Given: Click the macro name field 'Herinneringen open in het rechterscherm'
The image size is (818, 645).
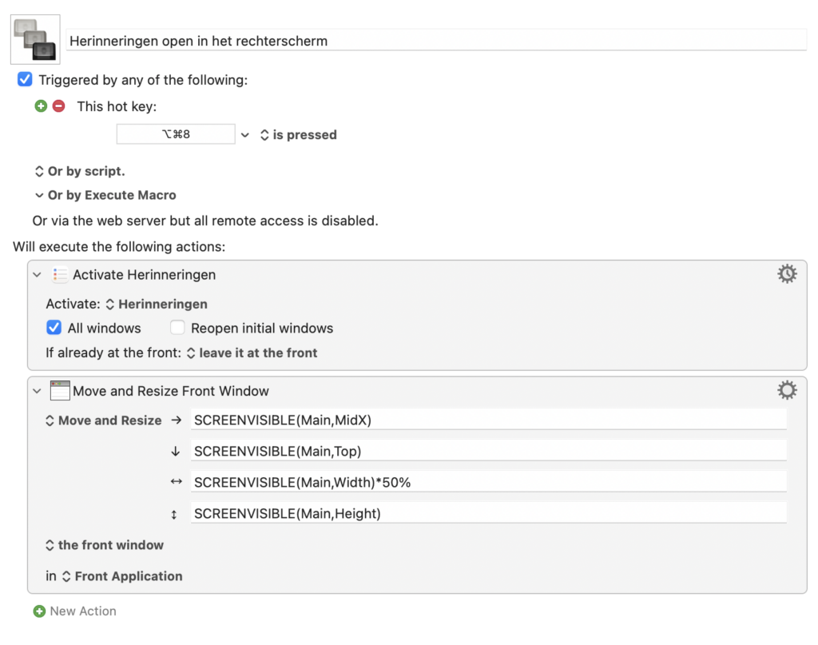Looking at the screenshot, I should tap(436, 41).
